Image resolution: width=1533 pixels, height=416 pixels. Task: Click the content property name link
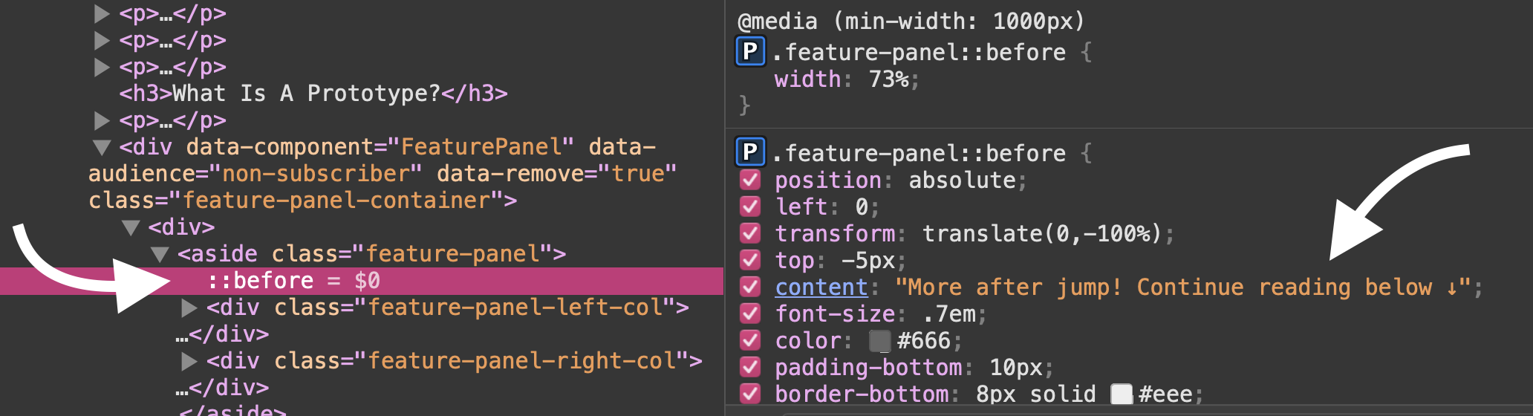[821, 287]
